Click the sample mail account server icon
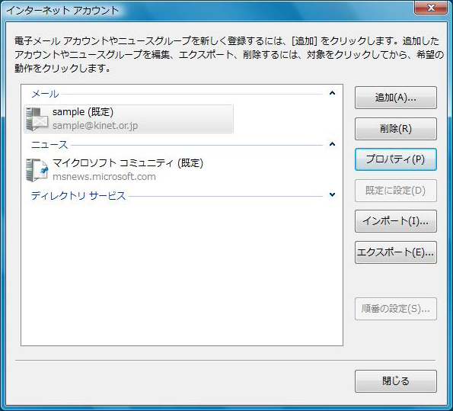453x411 pixels. 37,119
